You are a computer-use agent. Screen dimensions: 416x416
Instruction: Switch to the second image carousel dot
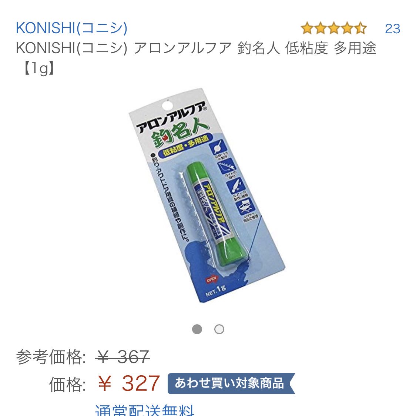click(x=219, y=329)
